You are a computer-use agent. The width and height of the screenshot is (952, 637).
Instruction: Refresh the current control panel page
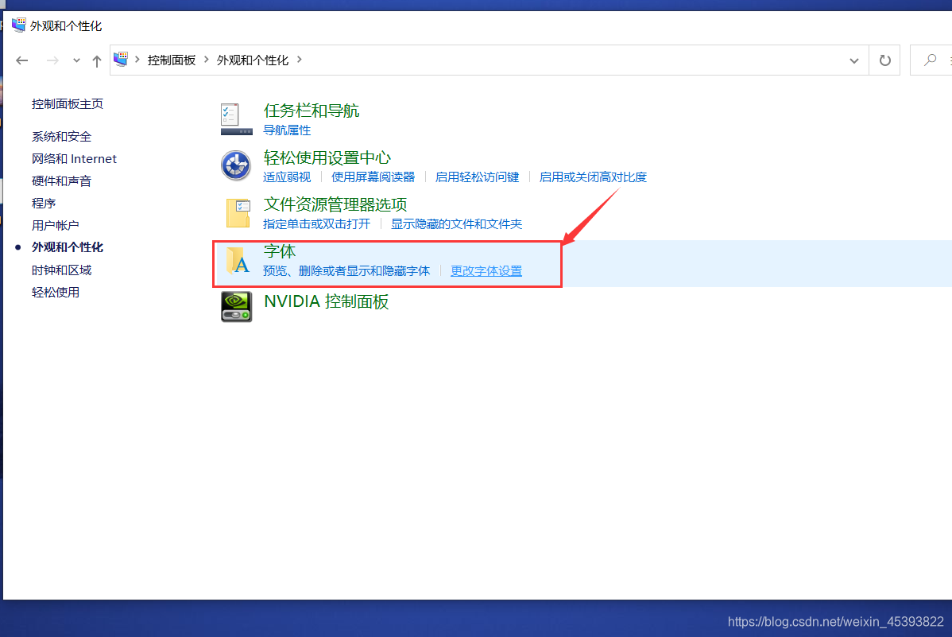click(885, 60)
